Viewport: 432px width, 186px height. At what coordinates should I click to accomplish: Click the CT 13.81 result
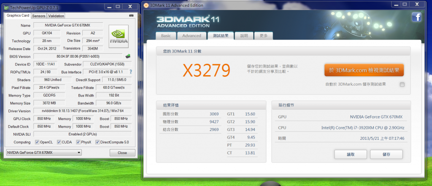click(242, 152)
